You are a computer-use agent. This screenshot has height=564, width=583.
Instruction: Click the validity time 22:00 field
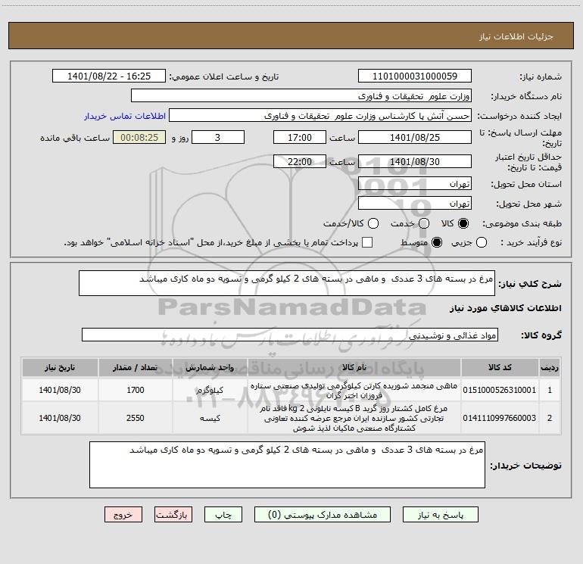coord(300,161)
